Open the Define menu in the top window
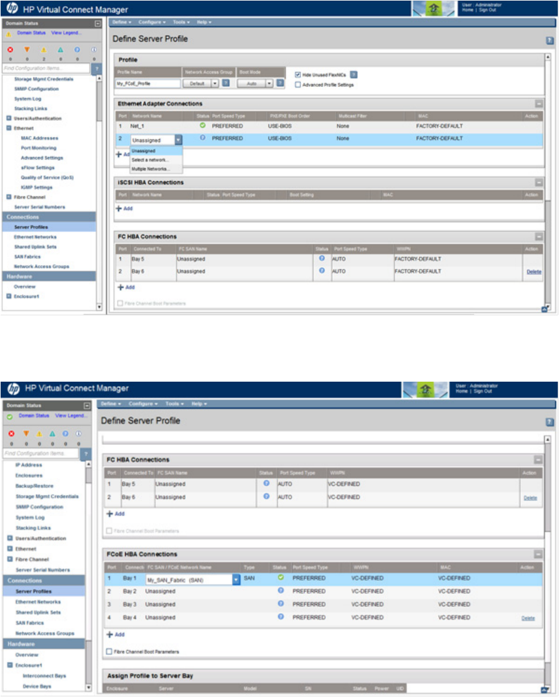The height and width of the screenshot is (697, 559). click(121, 23)
